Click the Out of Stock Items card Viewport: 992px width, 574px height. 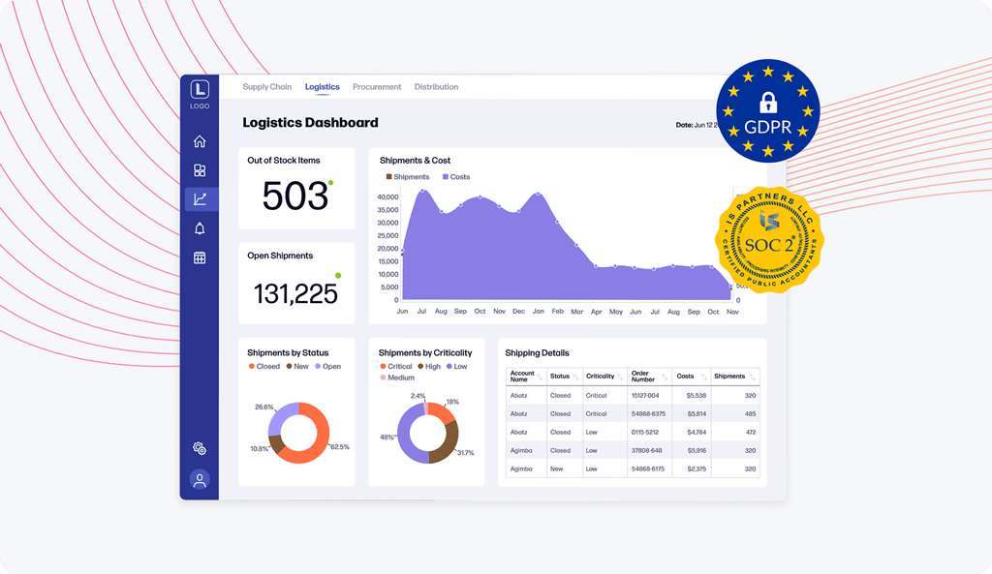click(x=296, y=189)
